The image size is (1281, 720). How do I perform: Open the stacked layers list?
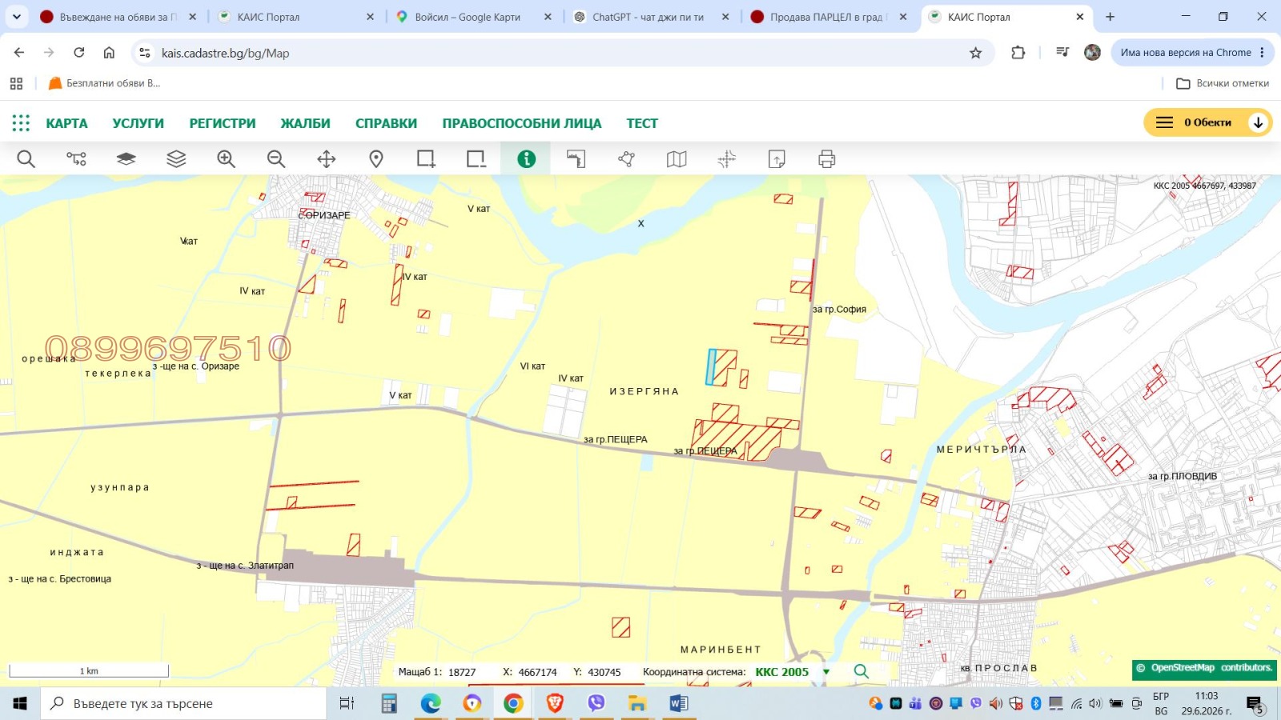[176, 159]
